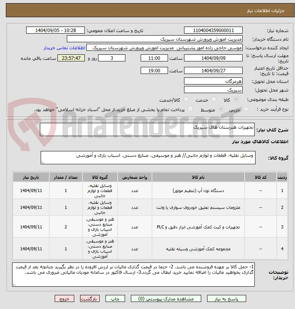Select the جزیی purchase type radio

[x=246, y=109]
